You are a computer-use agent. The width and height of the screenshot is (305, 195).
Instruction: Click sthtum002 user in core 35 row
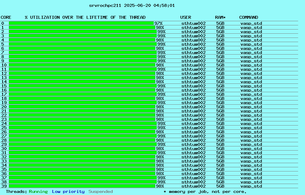pos(193,169)
